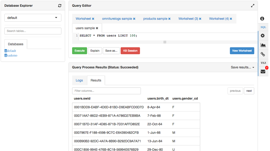Click the New Worksheet button
This screenshot has width=270, height=151.
click(x=242, y=51)
